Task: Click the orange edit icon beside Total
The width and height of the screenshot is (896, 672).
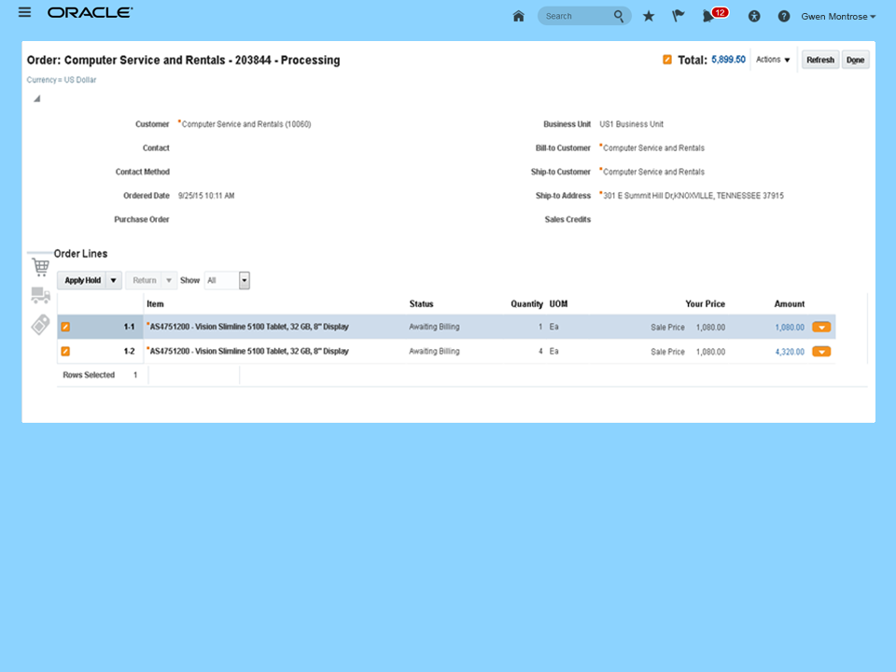Action: pyautogui.click(x=666, y=60)
